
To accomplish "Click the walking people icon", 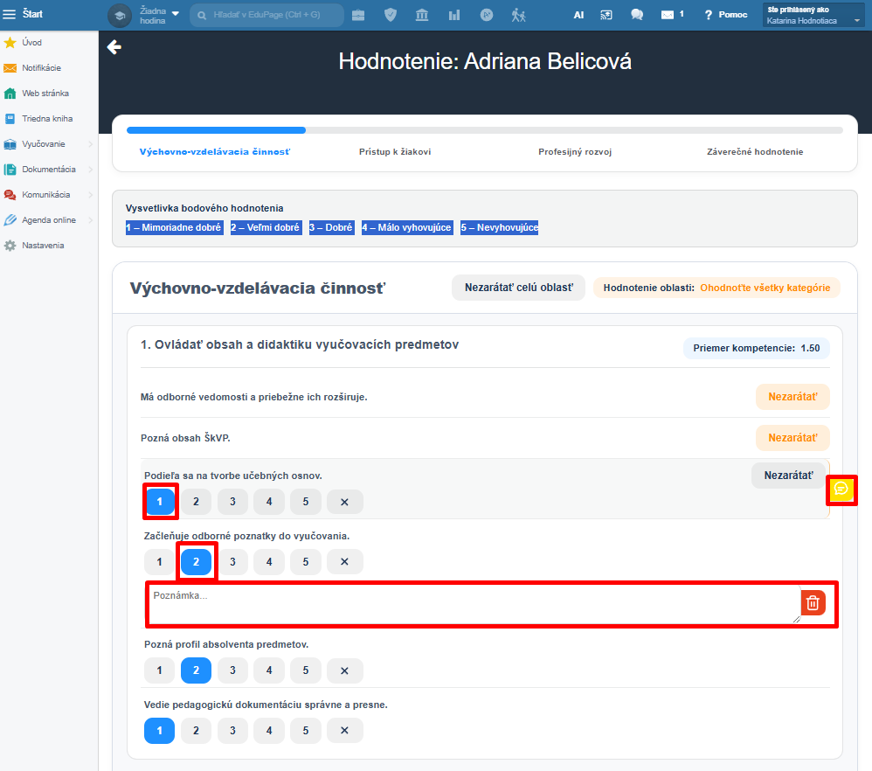I will pyautogui.click(x=518, y=15).
